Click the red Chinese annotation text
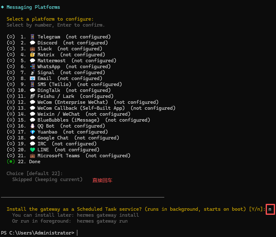This screenshot has width=276, height=237. [102, 180]
